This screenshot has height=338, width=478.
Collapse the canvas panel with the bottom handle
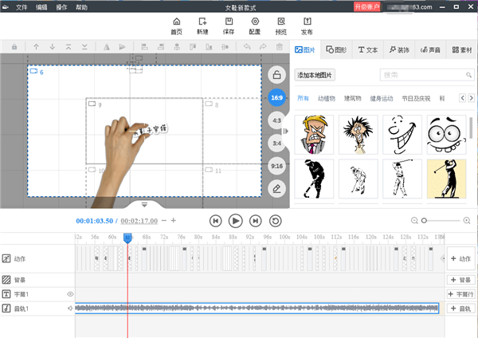(144, 205)
